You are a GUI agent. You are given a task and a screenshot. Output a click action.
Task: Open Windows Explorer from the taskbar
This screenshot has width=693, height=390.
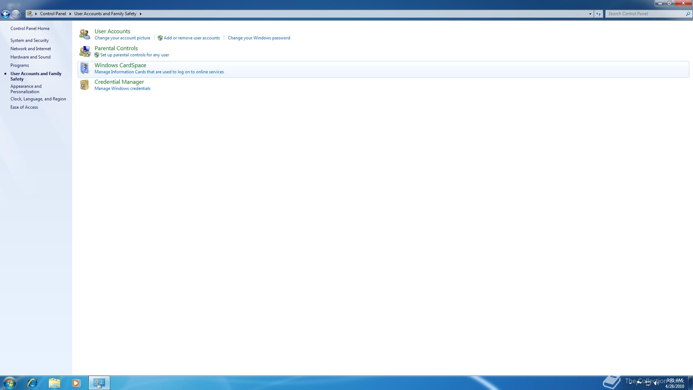pyautogui.click(x=55, y=383)
